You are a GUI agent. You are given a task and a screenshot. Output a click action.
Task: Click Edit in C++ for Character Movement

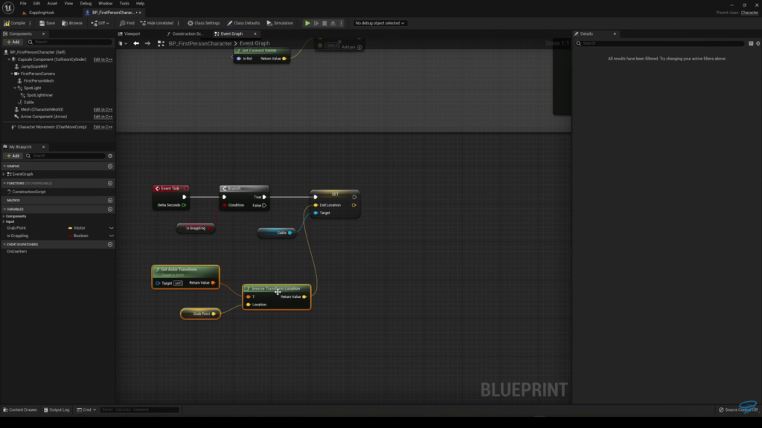click(x=103, y=127)
